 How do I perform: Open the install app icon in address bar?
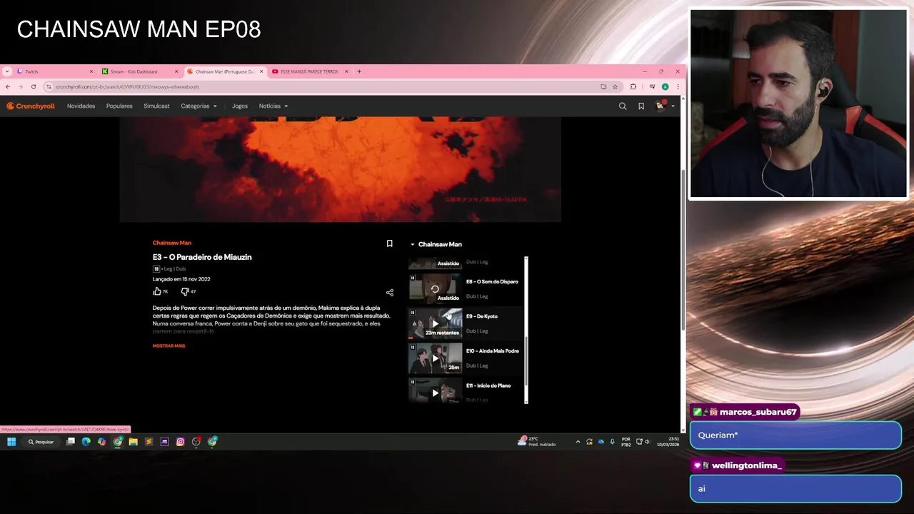tap(603, 86)
